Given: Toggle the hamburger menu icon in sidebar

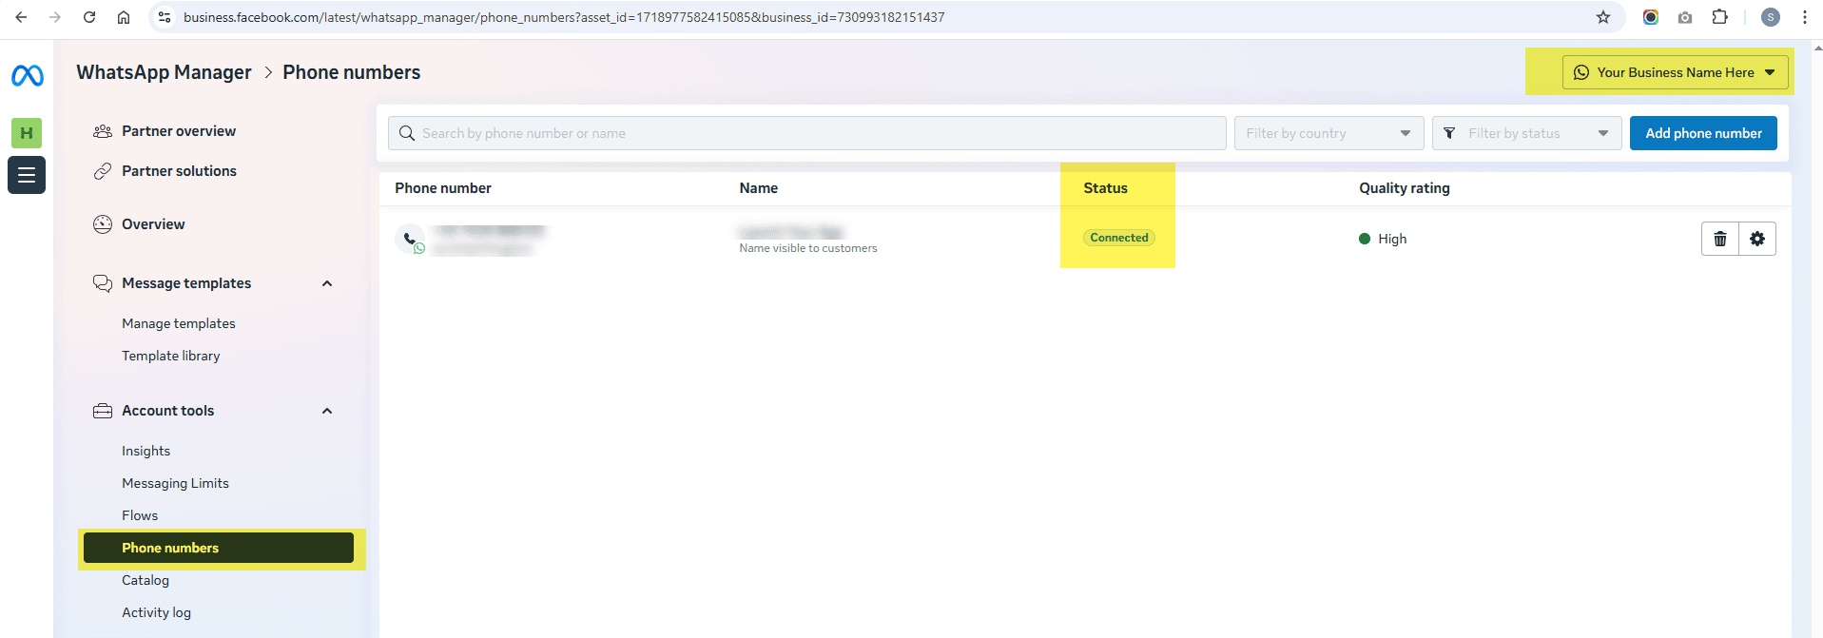Looking at the screenshot, I should (x=27, y=175).
